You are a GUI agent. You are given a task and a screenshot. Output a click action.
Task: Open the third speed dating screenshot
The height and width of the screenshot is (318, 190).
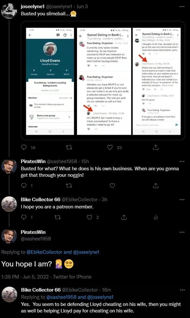(x=157, y=81)
